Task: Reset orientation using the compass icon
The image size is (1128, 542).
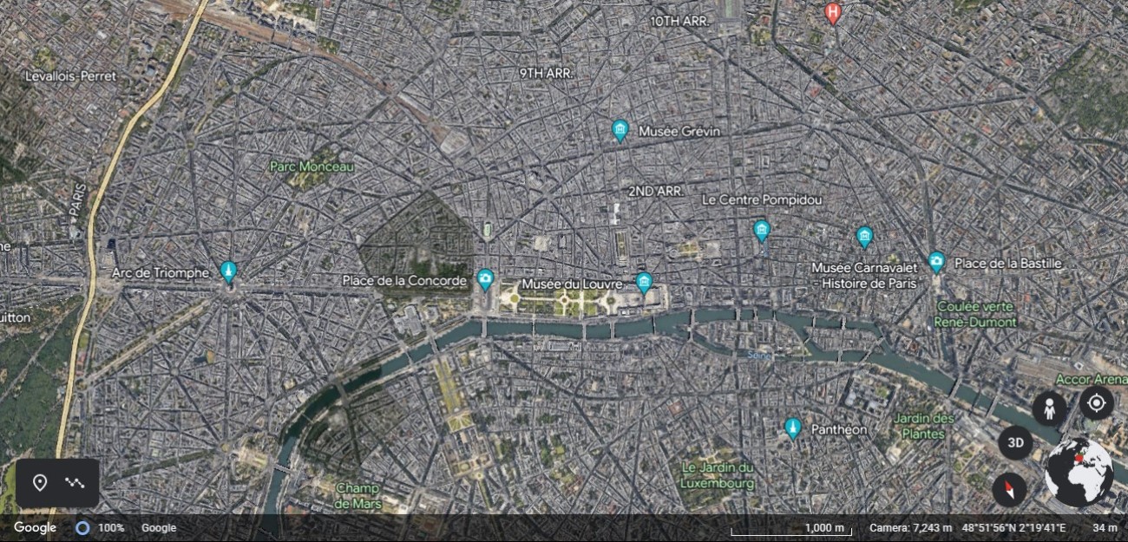Action: click(1009, 490)
